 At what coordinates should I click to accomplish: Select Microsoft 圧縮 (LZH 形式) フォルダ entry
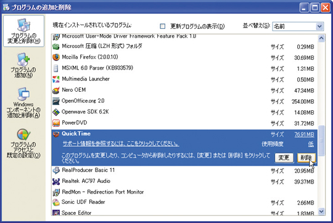coord(184,46)
